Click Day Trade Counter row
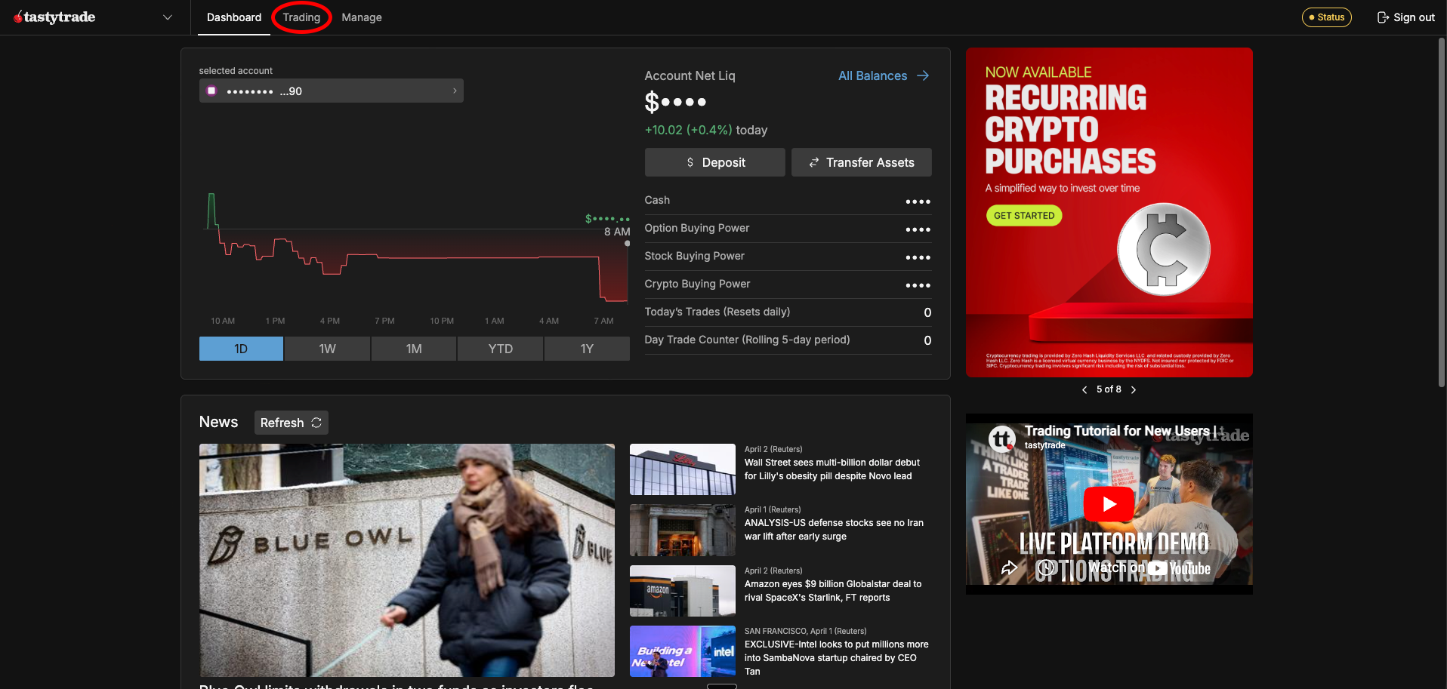The width and height of the screenshot is (1447, 689). [x=788, y=340]
